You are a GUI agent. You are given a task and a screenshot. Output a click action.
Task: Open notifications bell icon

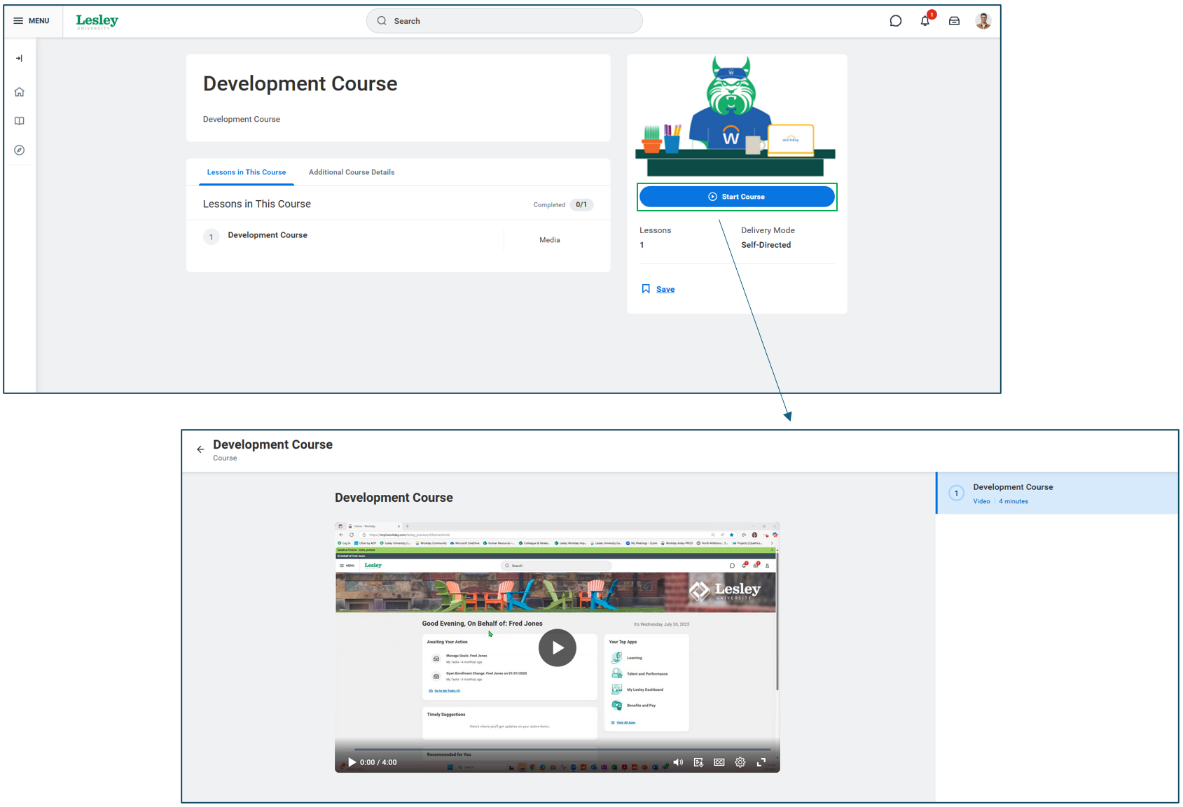click(x=925, y=21)
